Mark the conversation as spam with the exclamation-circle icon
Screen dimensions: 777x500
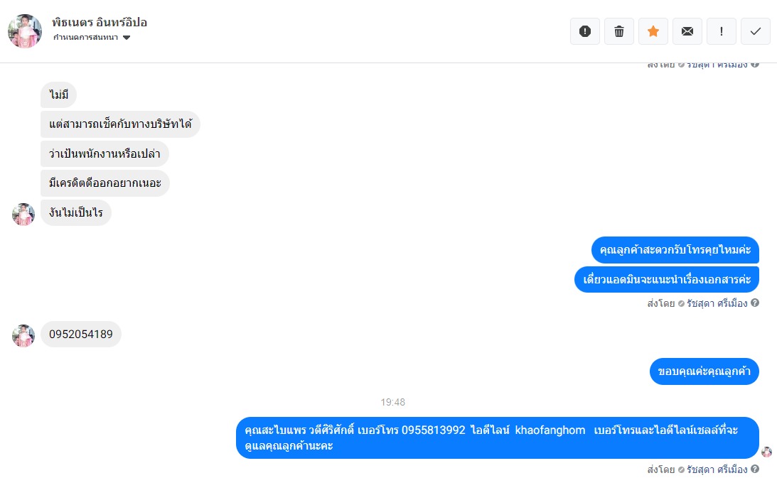[x=585, y=31]
